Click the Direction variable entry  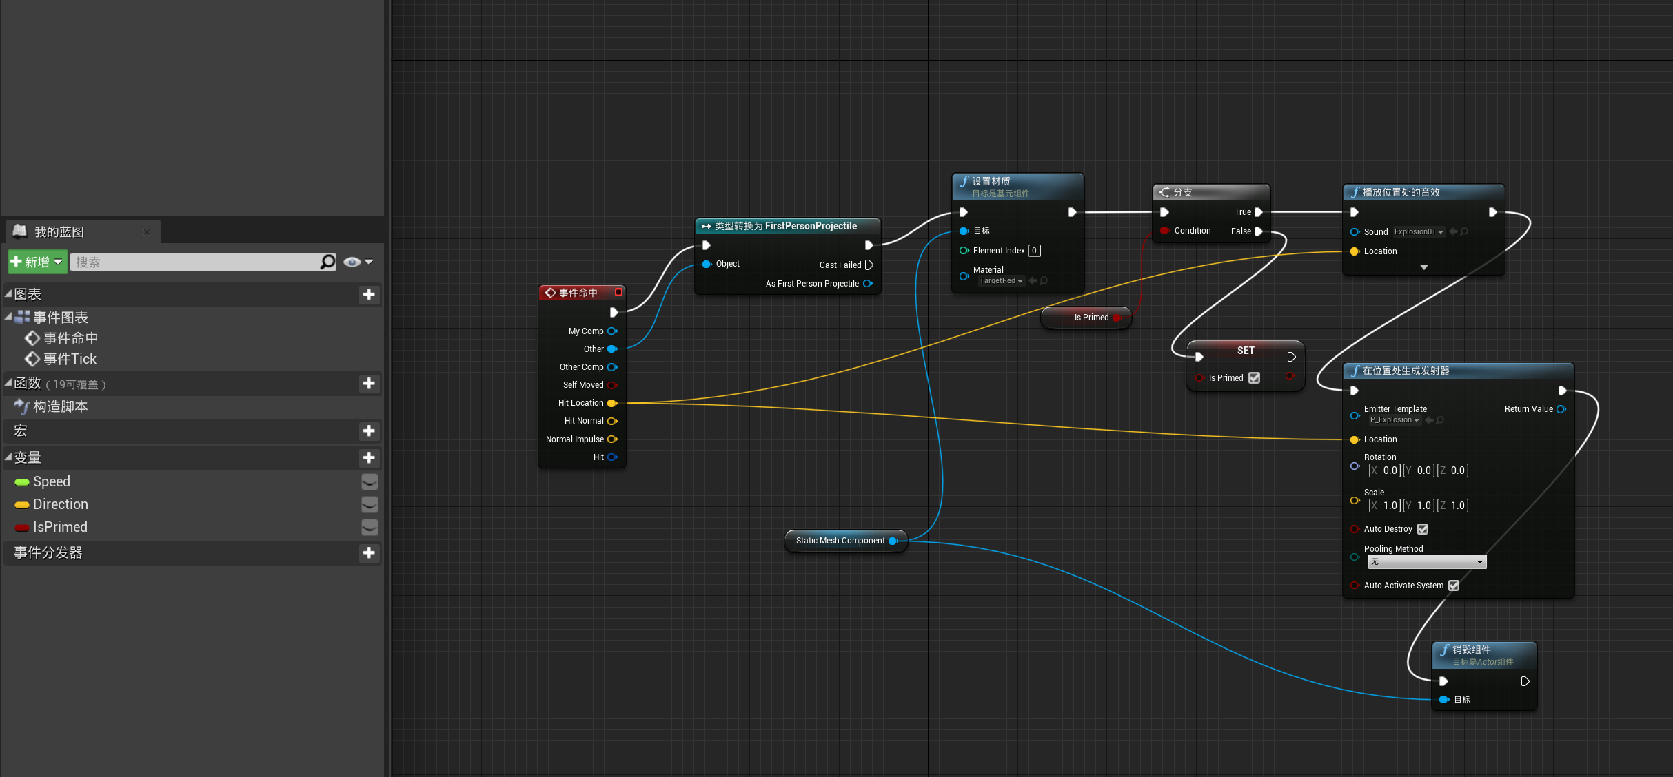(x=60, y=504)
